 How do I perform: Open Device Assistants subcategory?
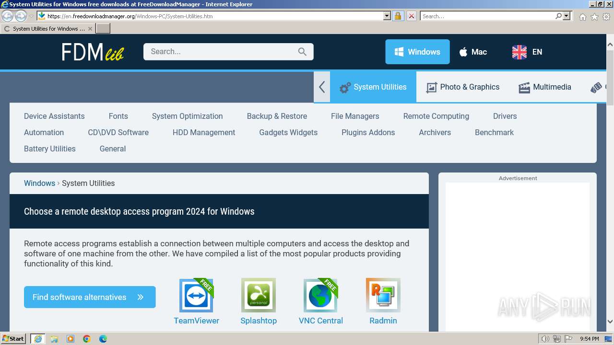[54, 116]
